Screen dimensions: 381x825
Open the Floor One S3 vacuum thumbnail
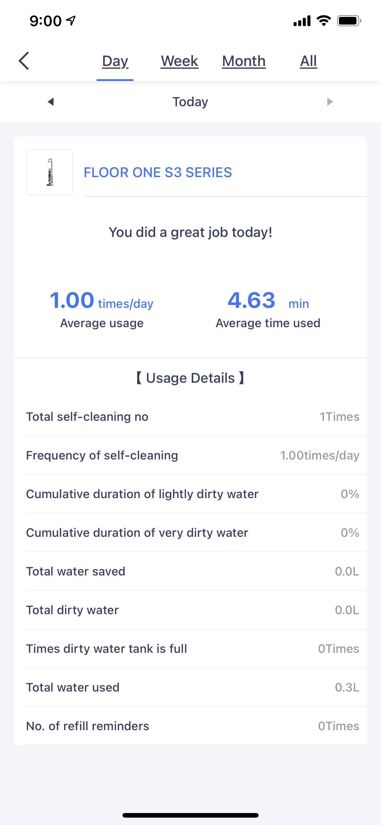[x=50, y=172]
